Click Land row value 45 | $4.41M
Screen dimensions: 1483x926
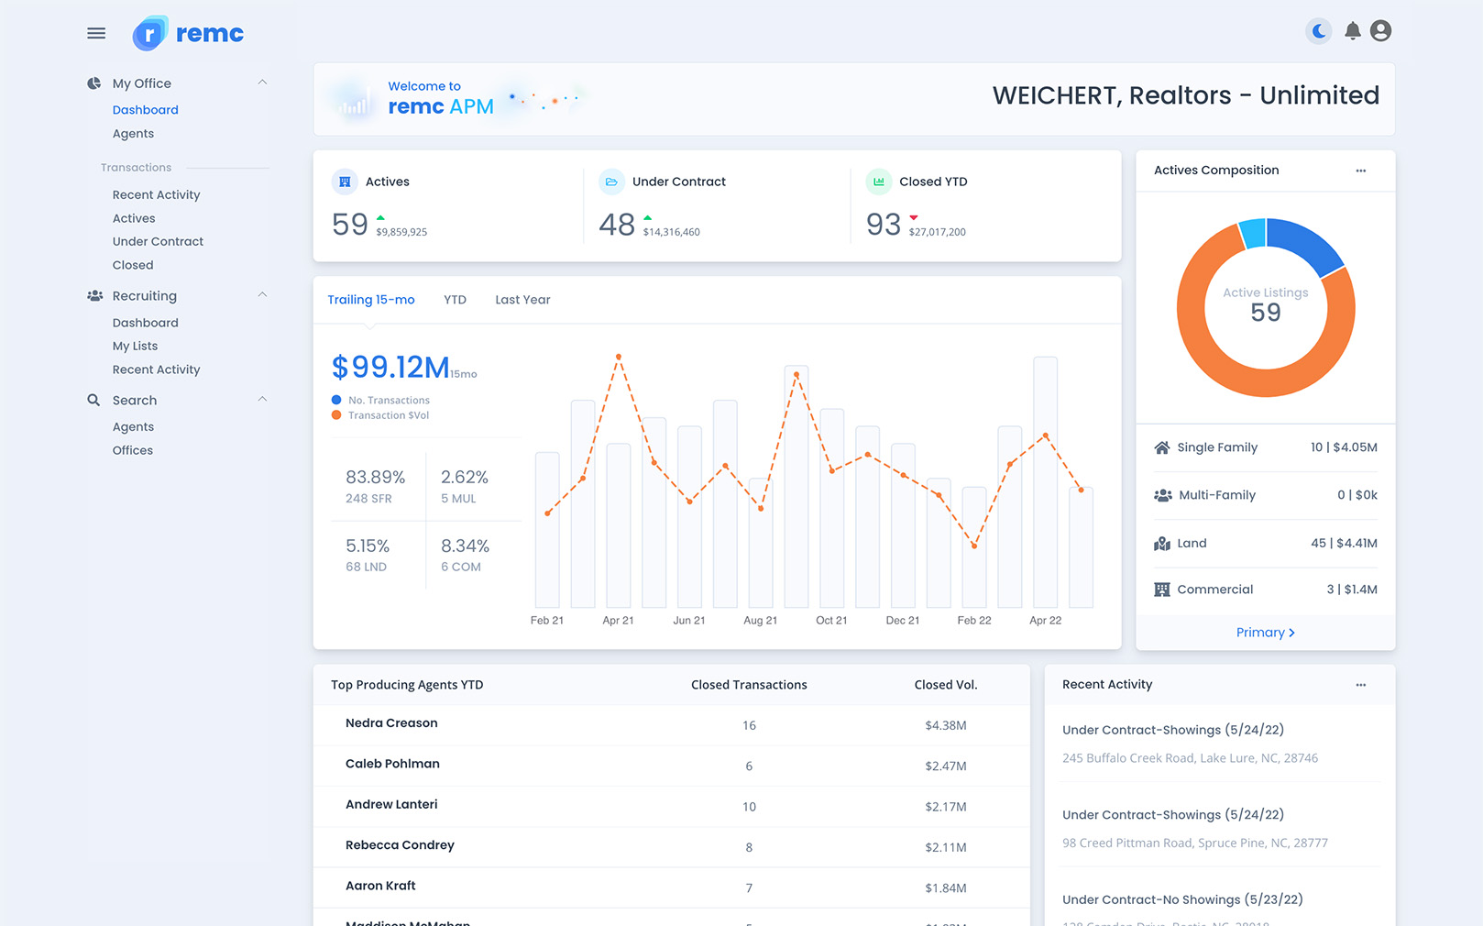click(1344, 544)
